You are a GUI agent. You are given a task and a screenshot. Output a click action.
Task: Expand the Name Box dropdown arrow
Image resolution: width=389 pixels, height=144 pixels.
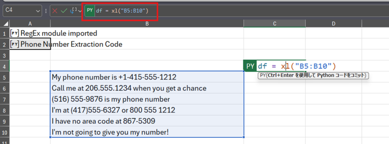click(x=38, y=11)
